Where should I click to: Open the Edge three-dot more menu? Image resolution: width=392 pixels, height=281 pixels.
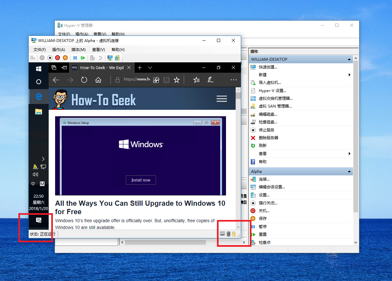point(234,80)
